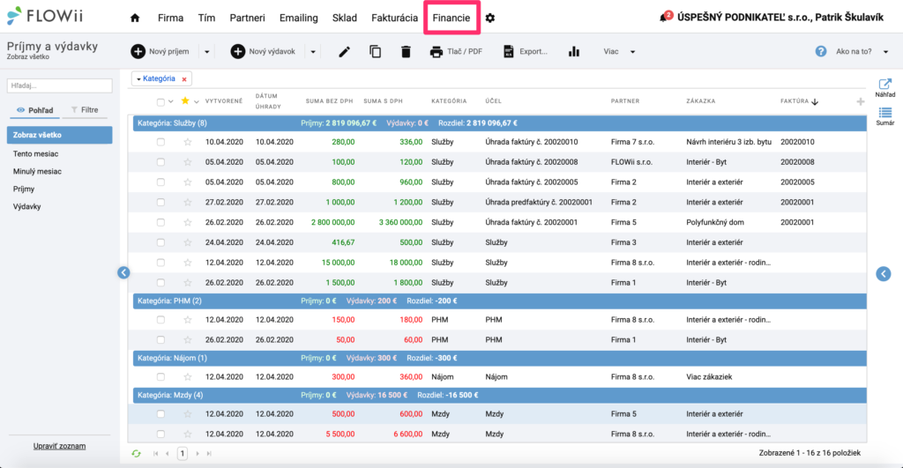Toggle the select-all checkbox in header
The image size is (903, 468).
[160, 102]
